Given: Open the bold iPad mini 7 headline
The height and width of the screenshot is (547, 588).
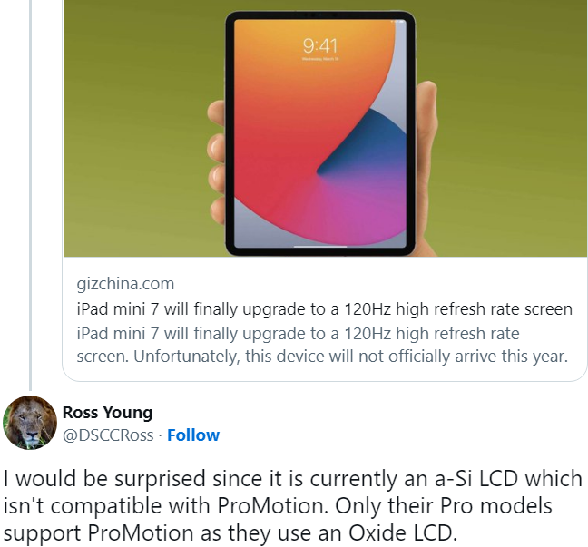Looking at the screenshot, I should pyautogui.click(x=324, y=308).
